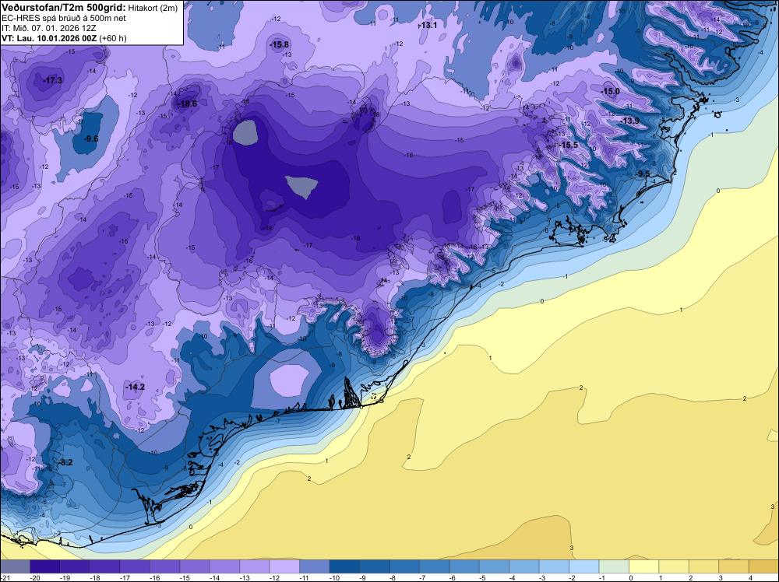Pick legend swatch between 3 and 4
Screen dimensions: 779x582
pyautogui.click(x=733, y=566)
